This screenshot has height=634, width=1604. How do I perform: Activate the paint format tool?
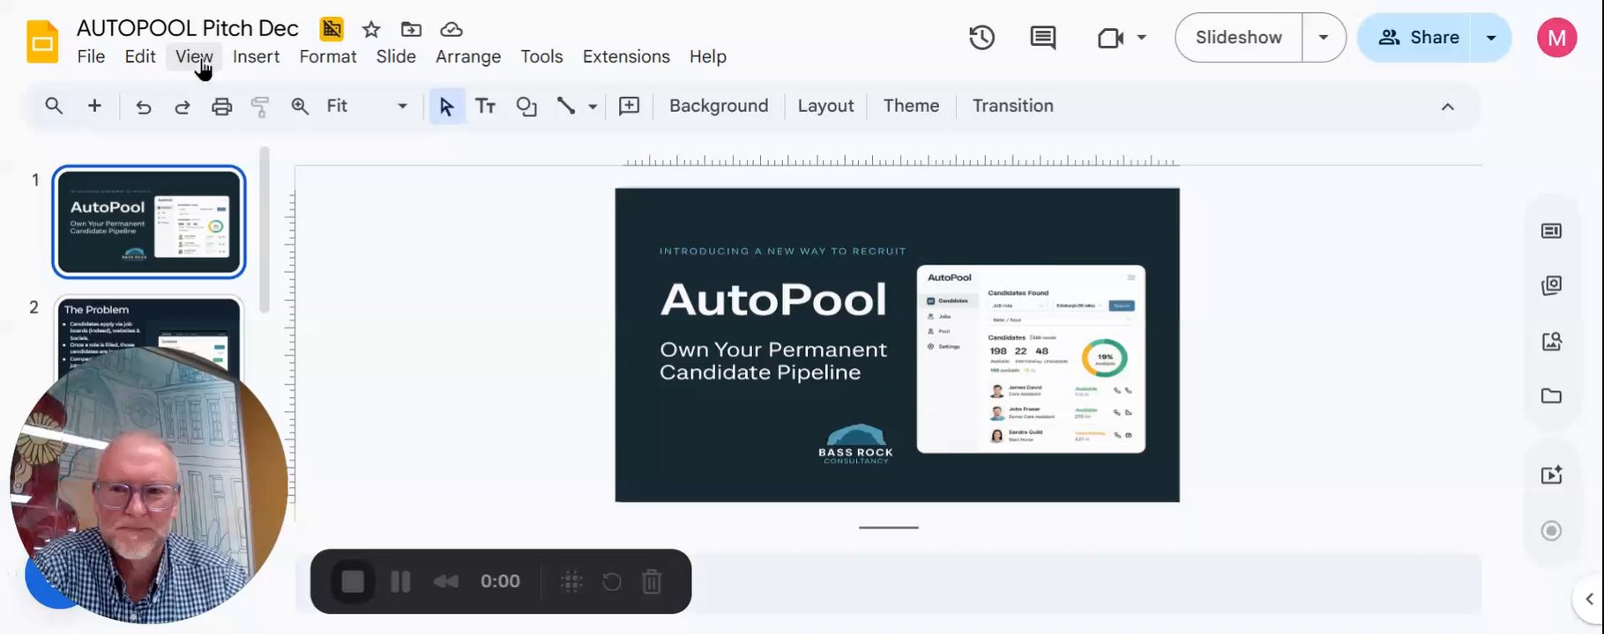point(260,107)
